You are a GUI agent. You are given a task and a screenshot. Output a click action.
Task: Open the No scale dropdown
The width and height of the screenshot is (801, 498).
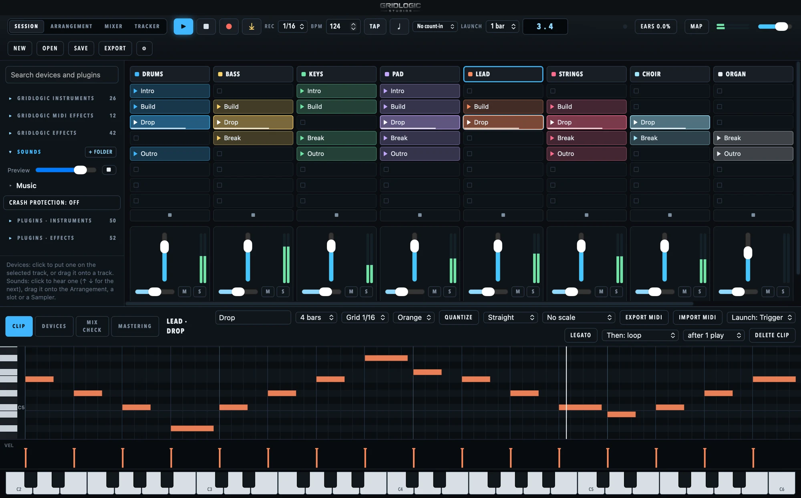579,317
